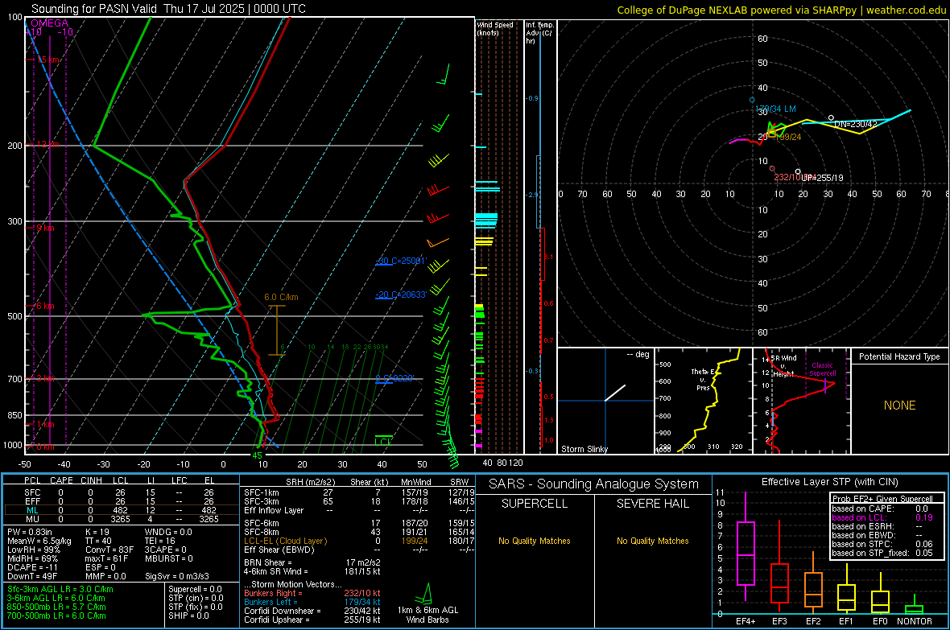Open the SR Wind v. Height inset panel
Viewport: 950px width, 630px height.
tap(802, 401)
